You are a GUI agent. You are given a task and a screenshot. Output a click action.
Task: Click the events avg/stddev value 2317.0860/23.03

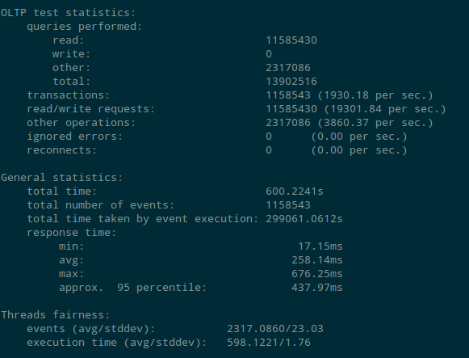pyautogui.click(x=275, y=329)
